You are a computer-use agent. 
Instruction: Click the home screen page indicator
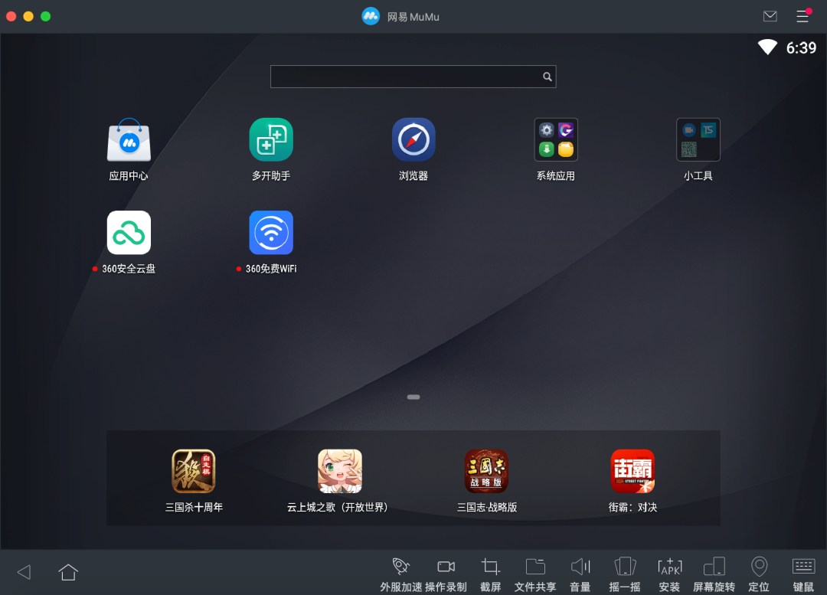click(x=413, y=397)
